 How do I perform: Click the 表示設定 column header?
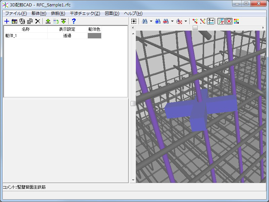tap(67, 29)
